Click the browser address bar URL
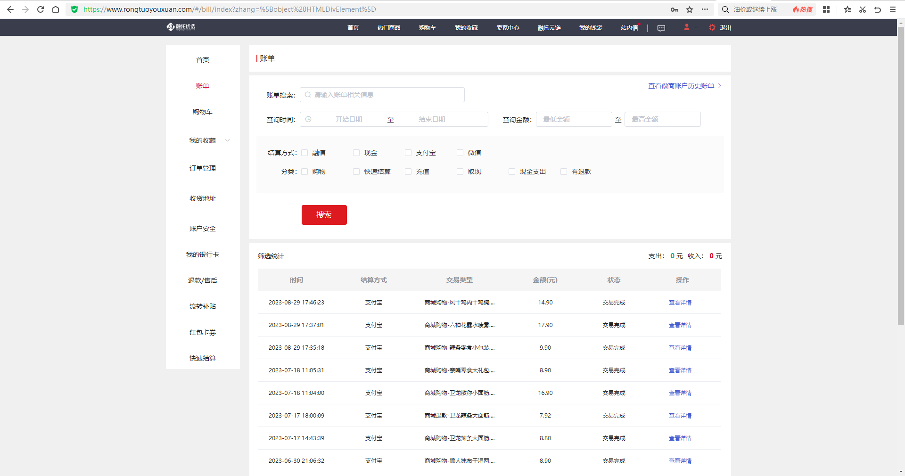The height and width of the screenshot is (476, 905). coord(230,9)
